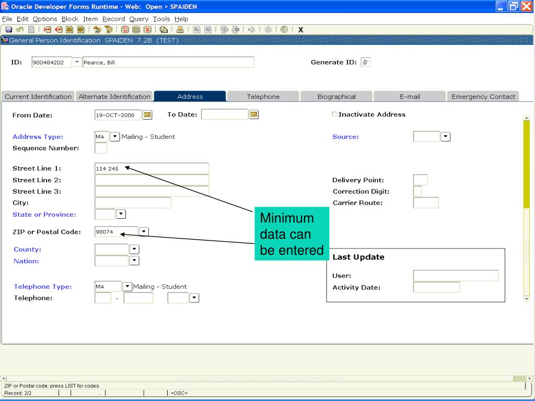This screenshot has height=401, width=535.
Task: Open the Tools menu
Action: [x=161, y=19]
